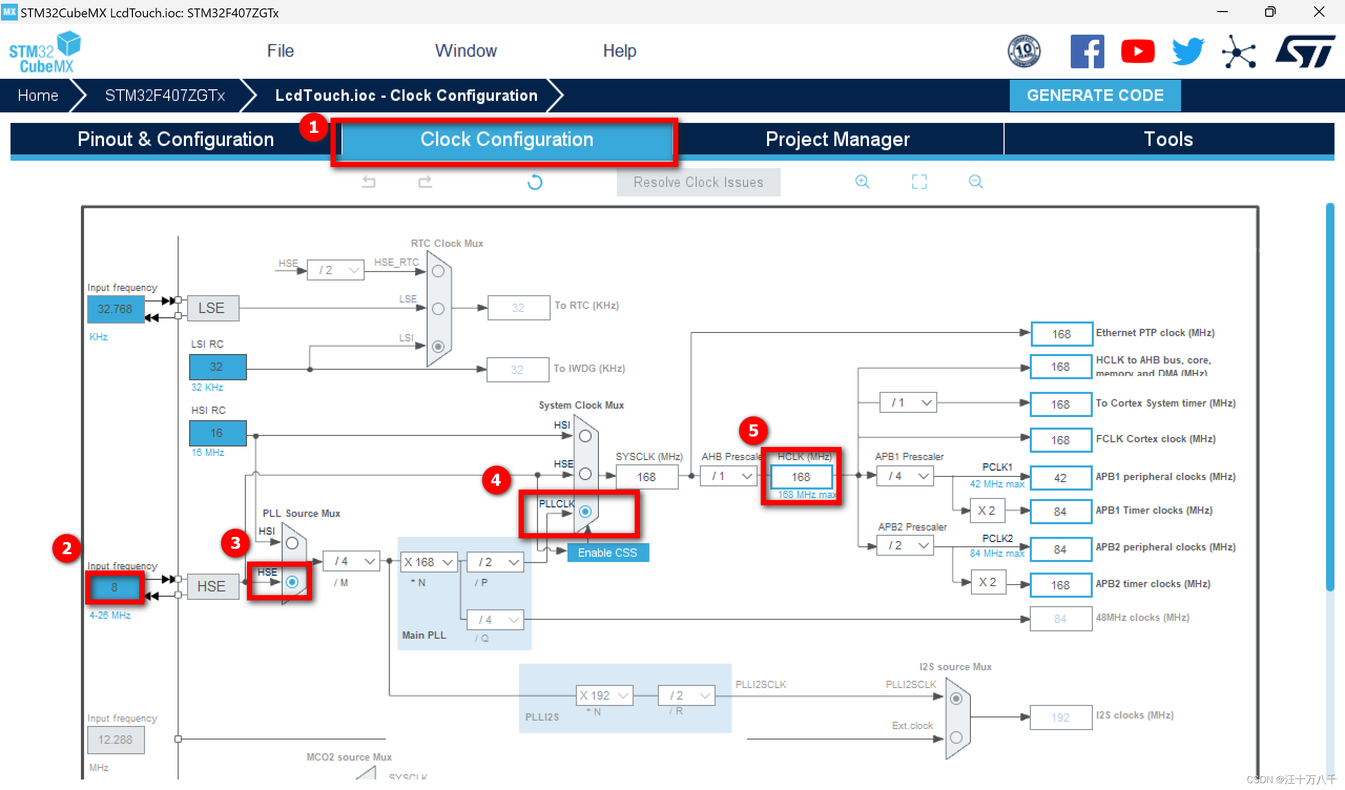The image size is (1345, 790).
Task: Open the PLL X 168 multiplier dropdown
Action: 429,562
